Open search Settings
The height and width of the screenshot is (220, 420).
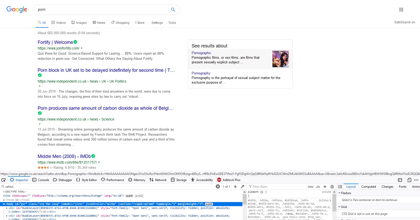(x=157, y=23)
